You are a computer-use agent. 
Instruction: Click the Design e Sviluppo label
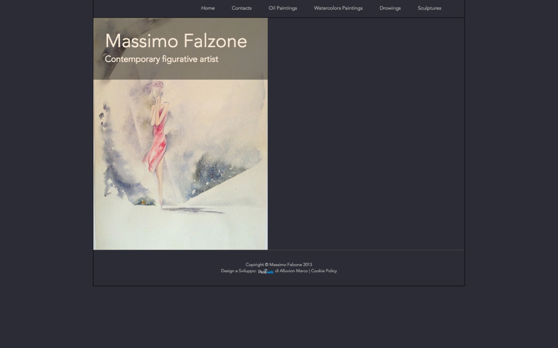coord(239,271)
